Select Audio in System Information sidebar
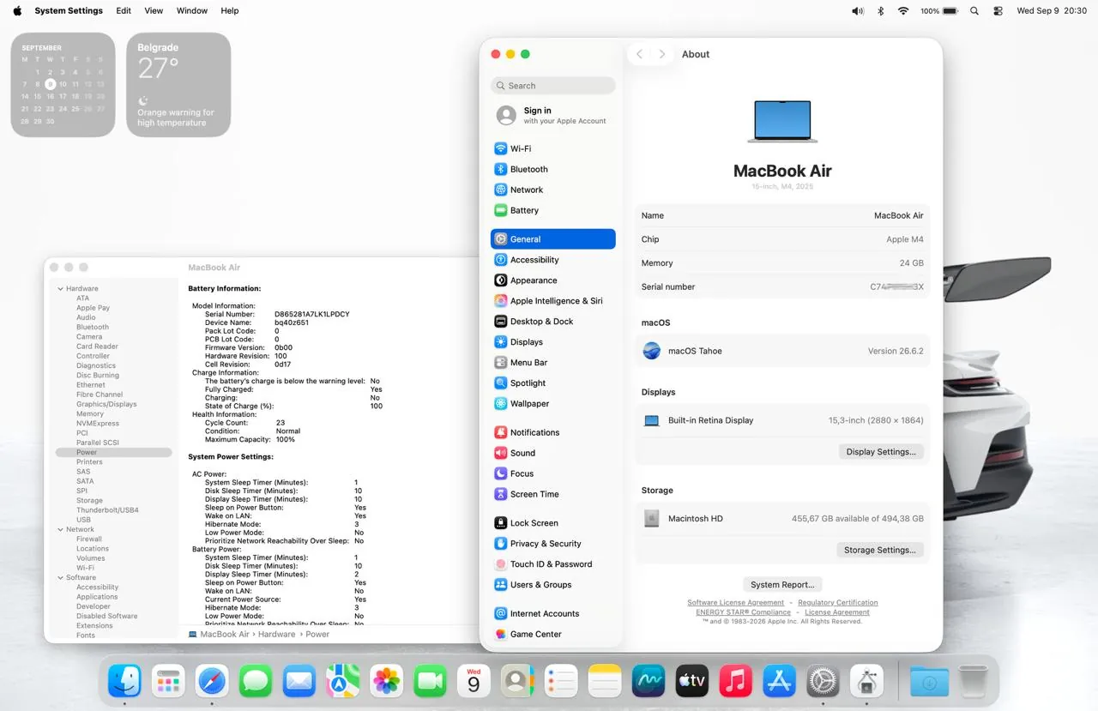The image size is (1098, 711). point(86,317)
